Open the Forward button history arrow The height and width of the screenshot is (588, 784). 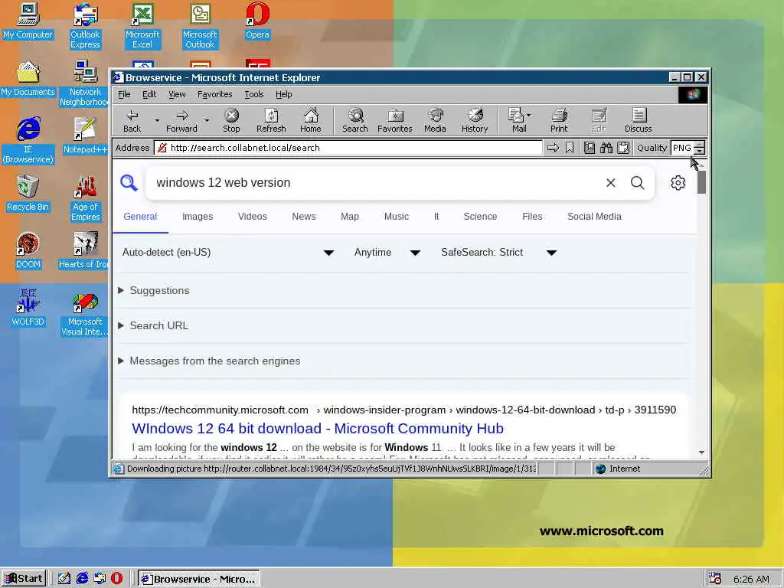(207, 120)
